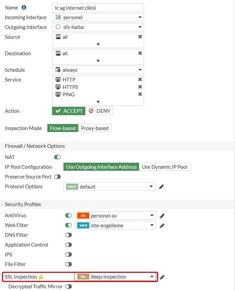The image size is (235, 291).
Task: Click the HTTPS service entry text
Action: click(x=70, y=87)
